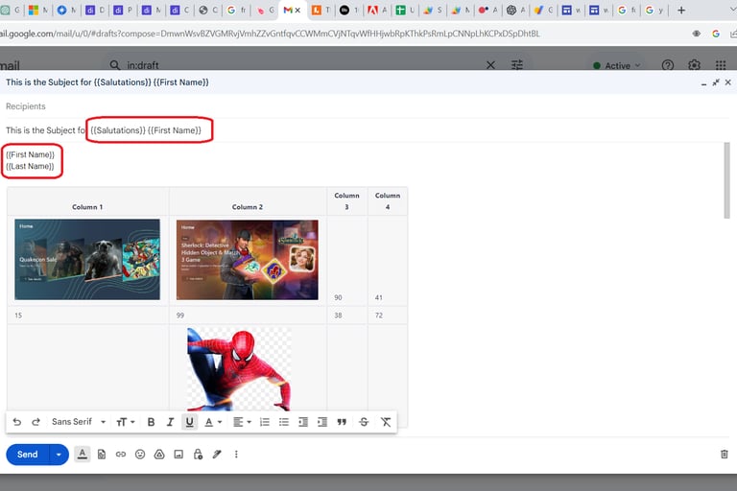Viewport: 737px width, 491px height.
Task: Click the table cell containing 15
Action: 88,316
